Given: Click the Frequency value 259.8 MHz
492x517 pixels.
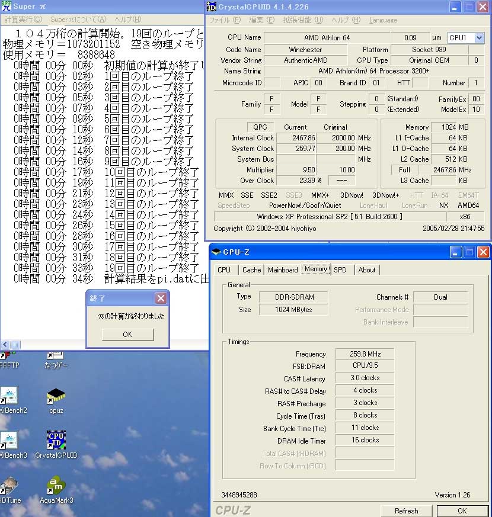Looking at the screenshot, I should (x=365, y=354).
